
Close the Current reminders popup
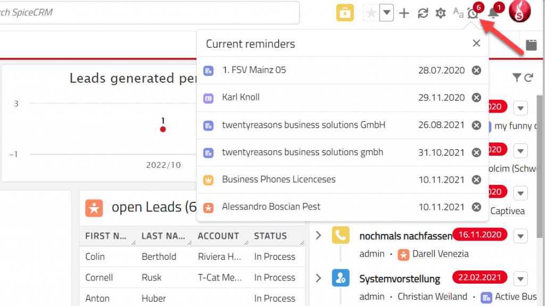(x=476, y=43)
